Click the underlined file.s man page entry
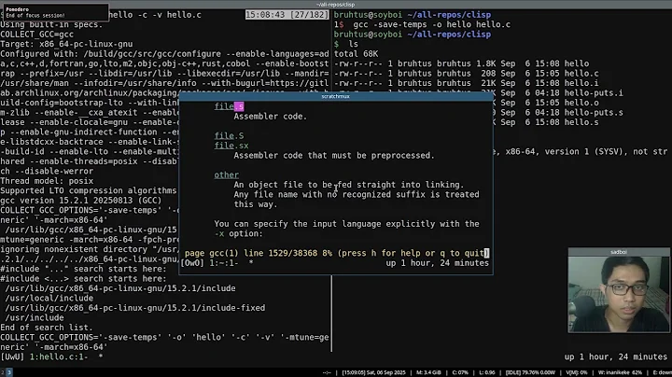Viewport: 672px width, 377px height. (x=229, y=106)
